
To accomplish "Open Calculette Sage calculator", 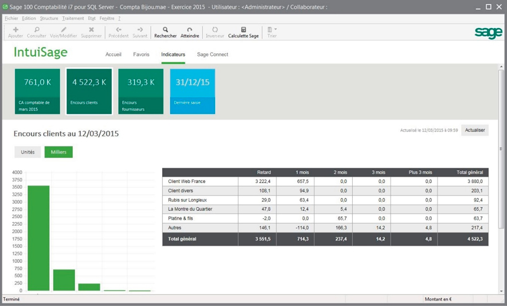I will [244, 32].
